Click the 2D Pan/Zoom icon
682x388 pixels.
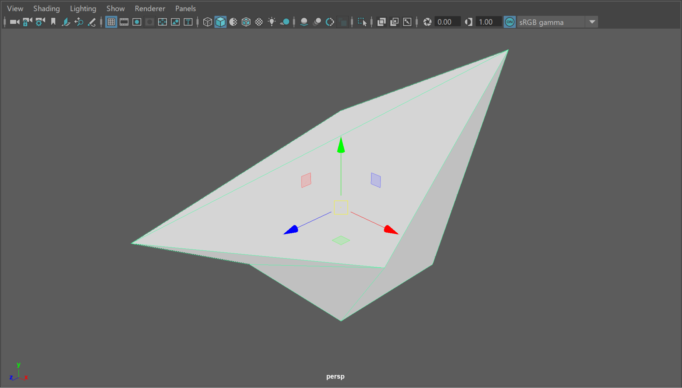[79, 22]
